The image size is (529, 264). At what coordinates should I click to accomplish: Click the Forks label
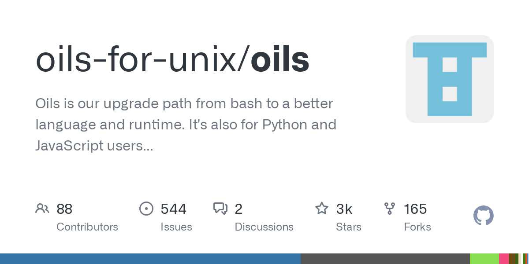[x=417, y=227]
